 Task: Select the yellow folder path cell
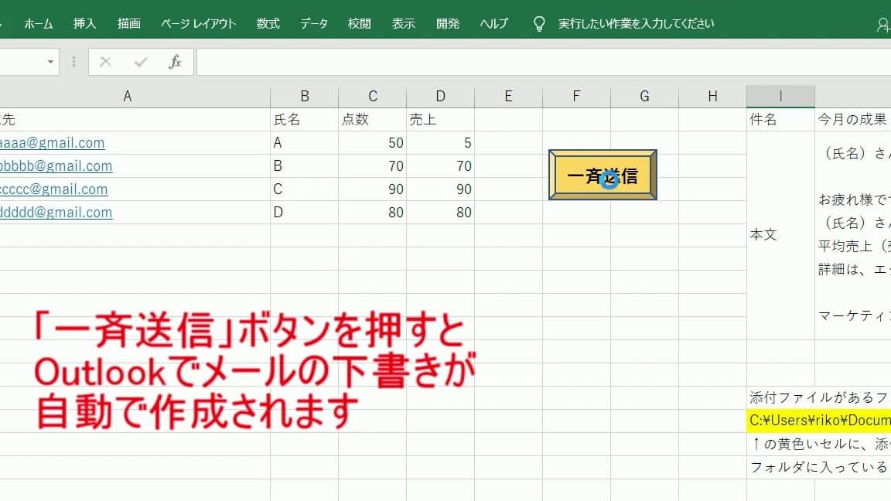[x=819, y=421]
